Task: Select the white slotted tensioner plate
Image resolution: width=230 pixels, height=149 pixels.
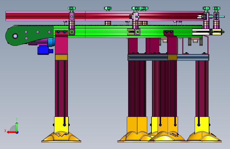Action: pos(201,32)
